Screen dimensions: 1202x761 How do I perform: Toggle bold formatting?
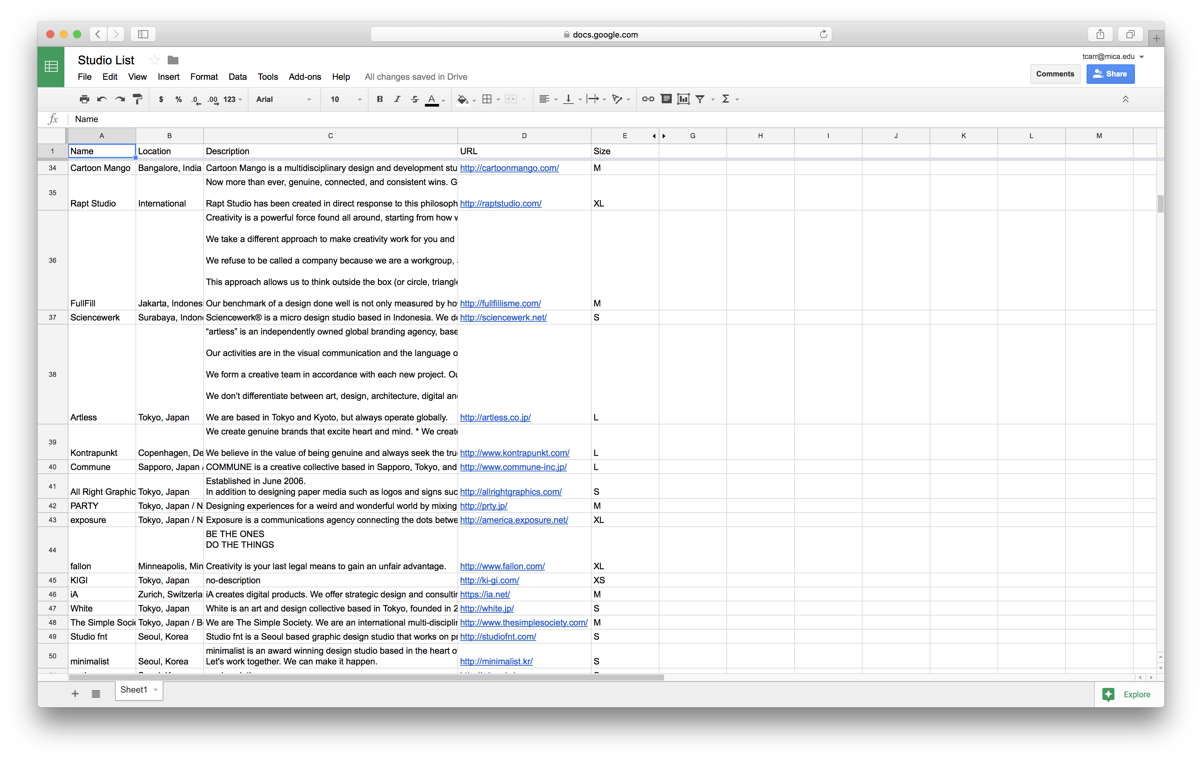(x=379, y=99)
